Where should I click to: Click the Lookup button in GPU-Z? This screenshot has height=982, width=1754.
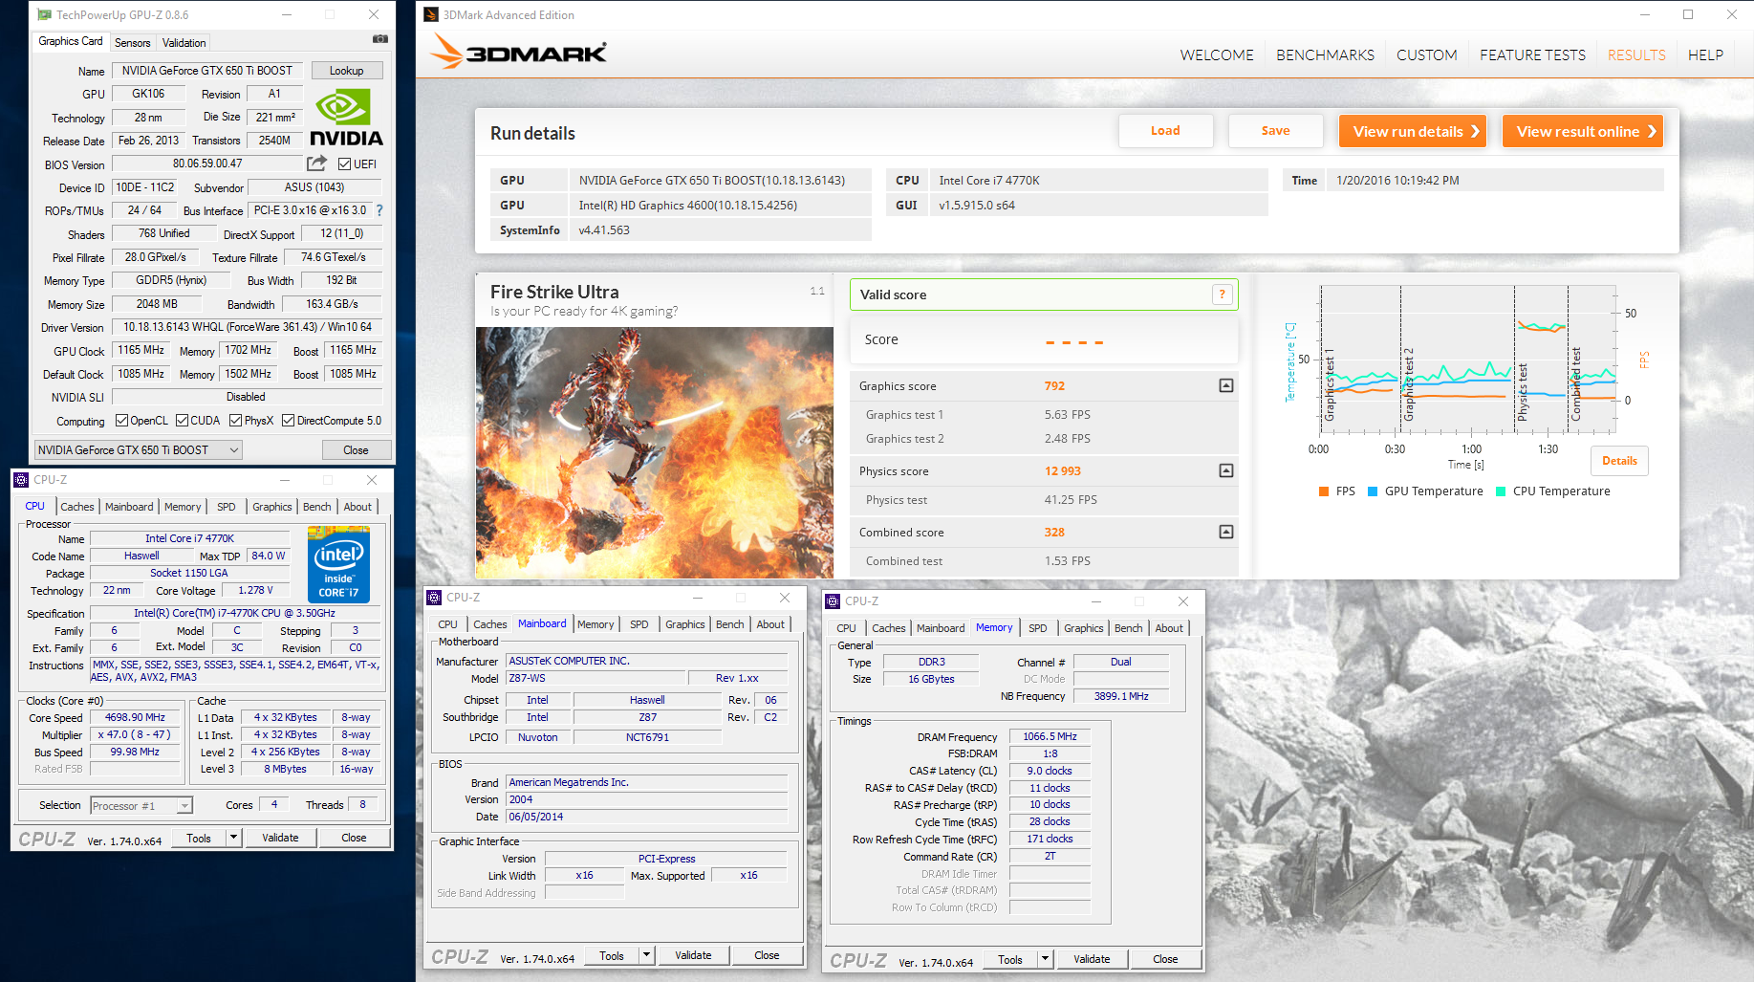[347, 71]
